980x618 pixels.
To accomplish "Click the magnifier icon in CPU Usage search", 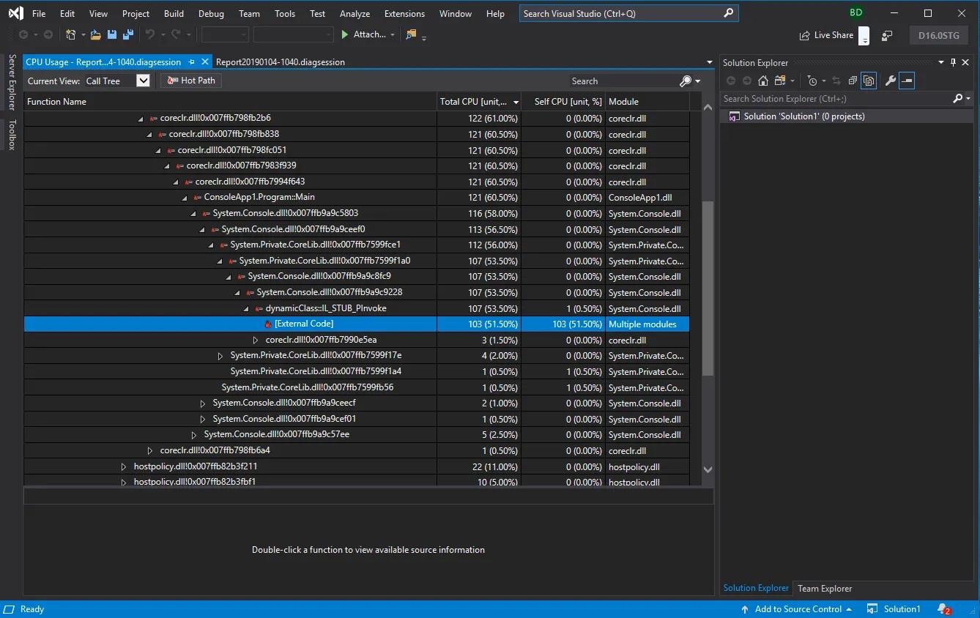I will click(x=686, y=81).
